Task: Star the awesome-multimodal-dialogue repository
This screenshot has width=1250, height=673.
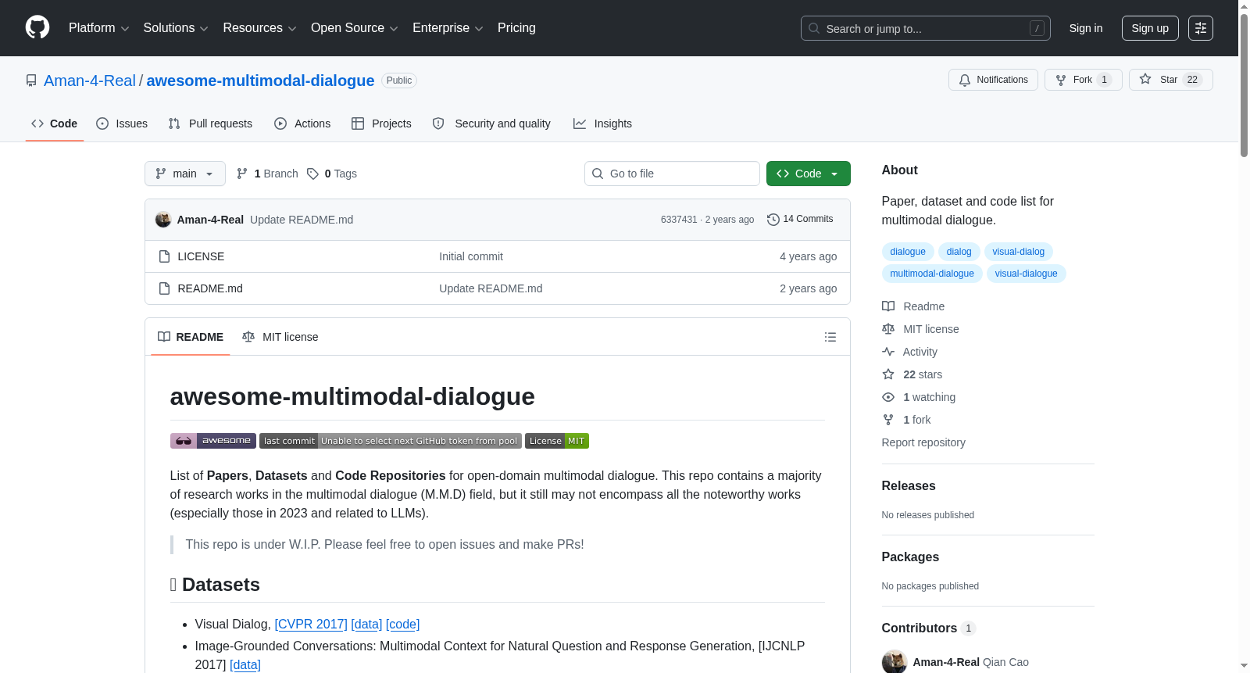Action: click(1170, 80)
